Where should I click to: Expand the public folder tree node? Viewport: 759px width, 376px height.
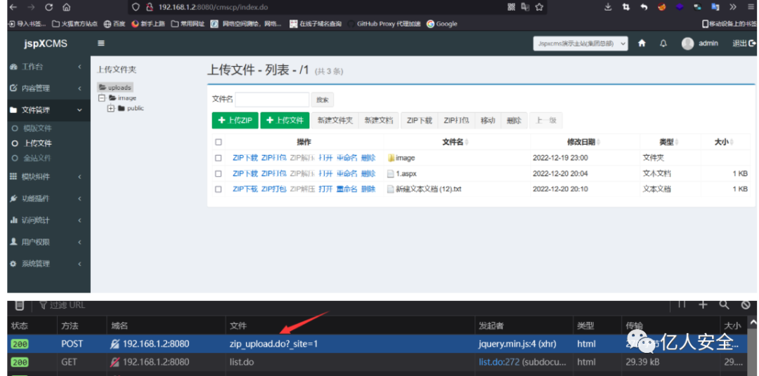111,108
